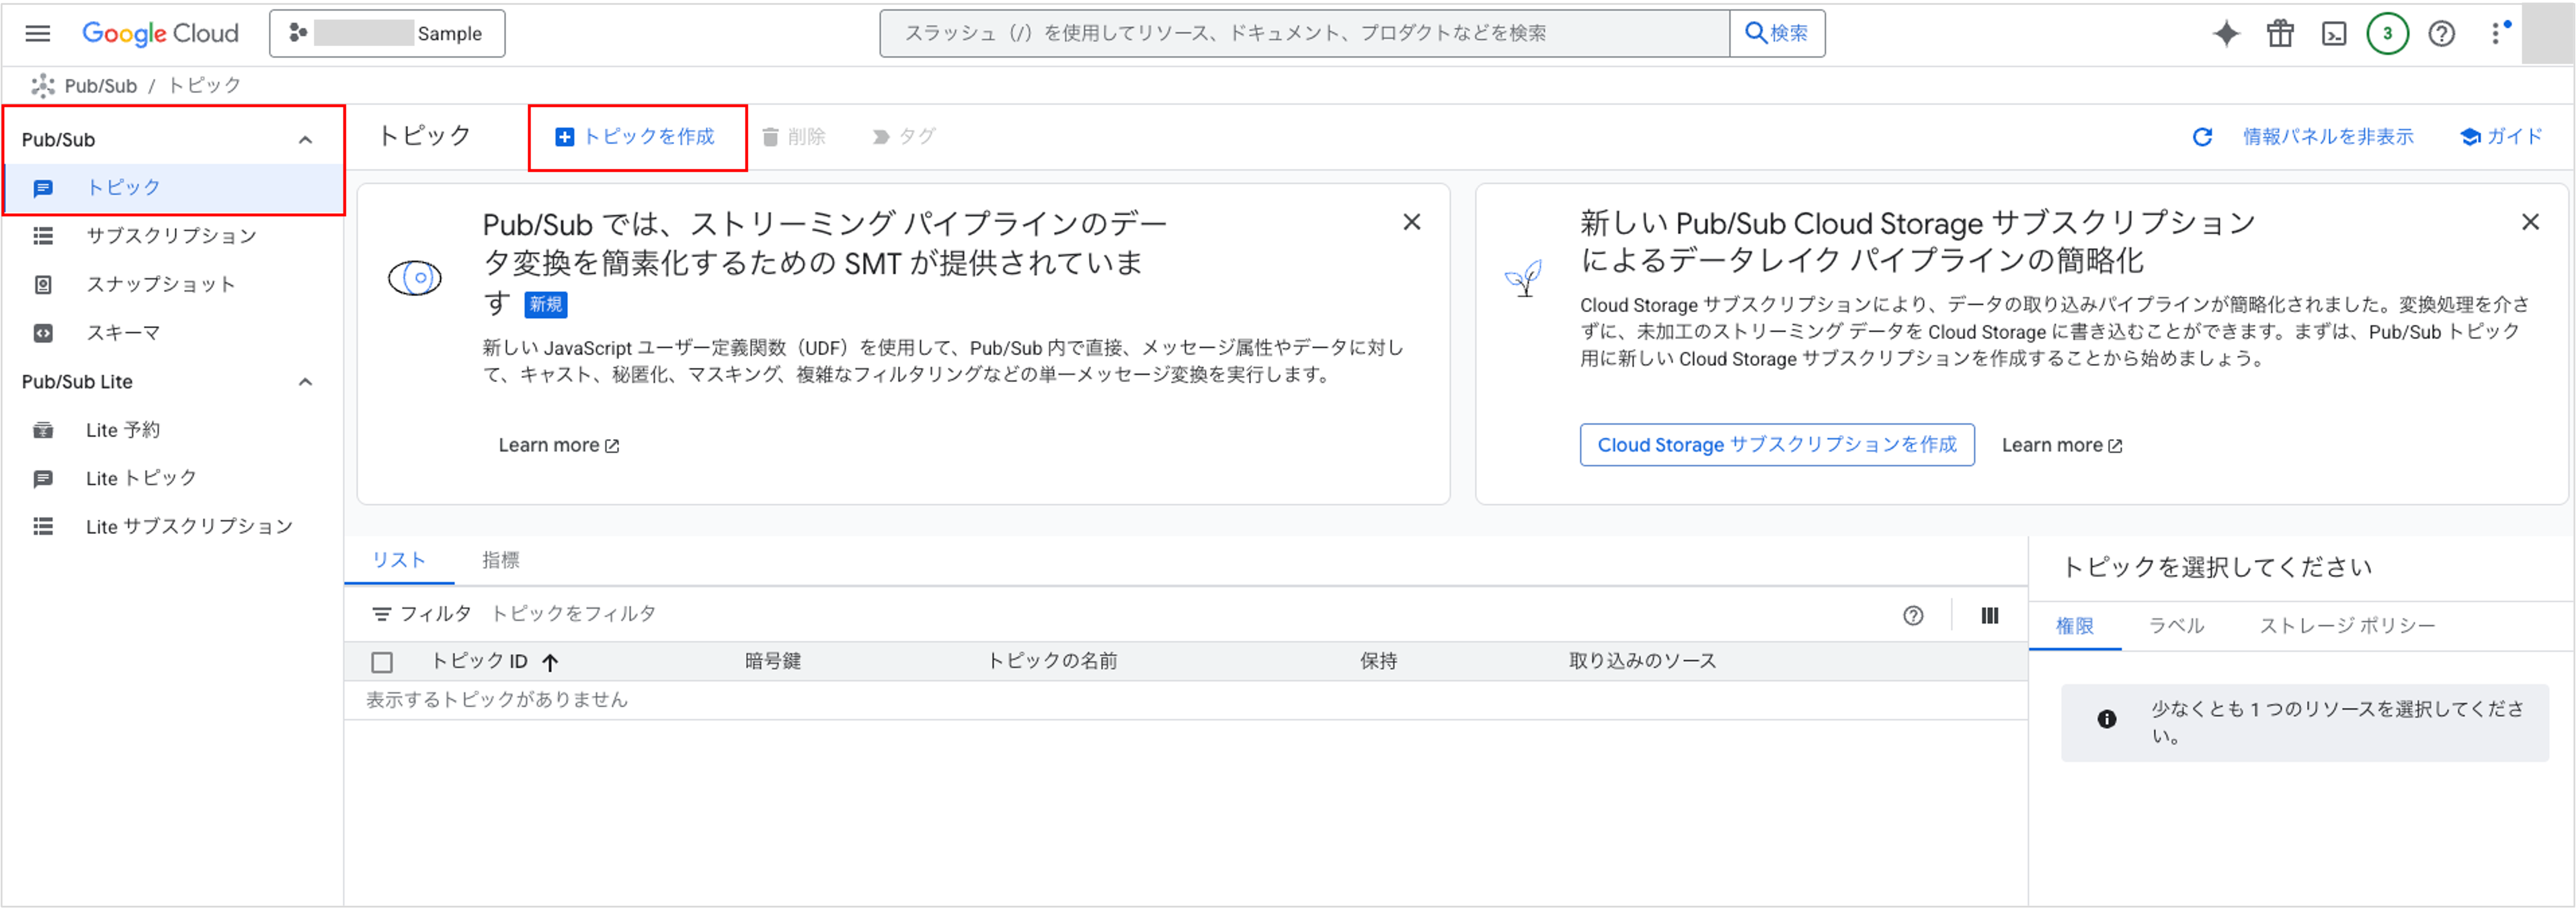Open スキーマ in the sidebar
2576x910 pixels.
[x=172, y=332]
